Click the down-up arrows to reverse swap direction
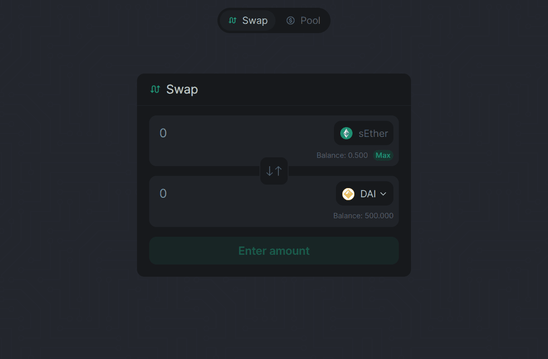This screenshot has height=359, width=548. click(x=274, y=171)
